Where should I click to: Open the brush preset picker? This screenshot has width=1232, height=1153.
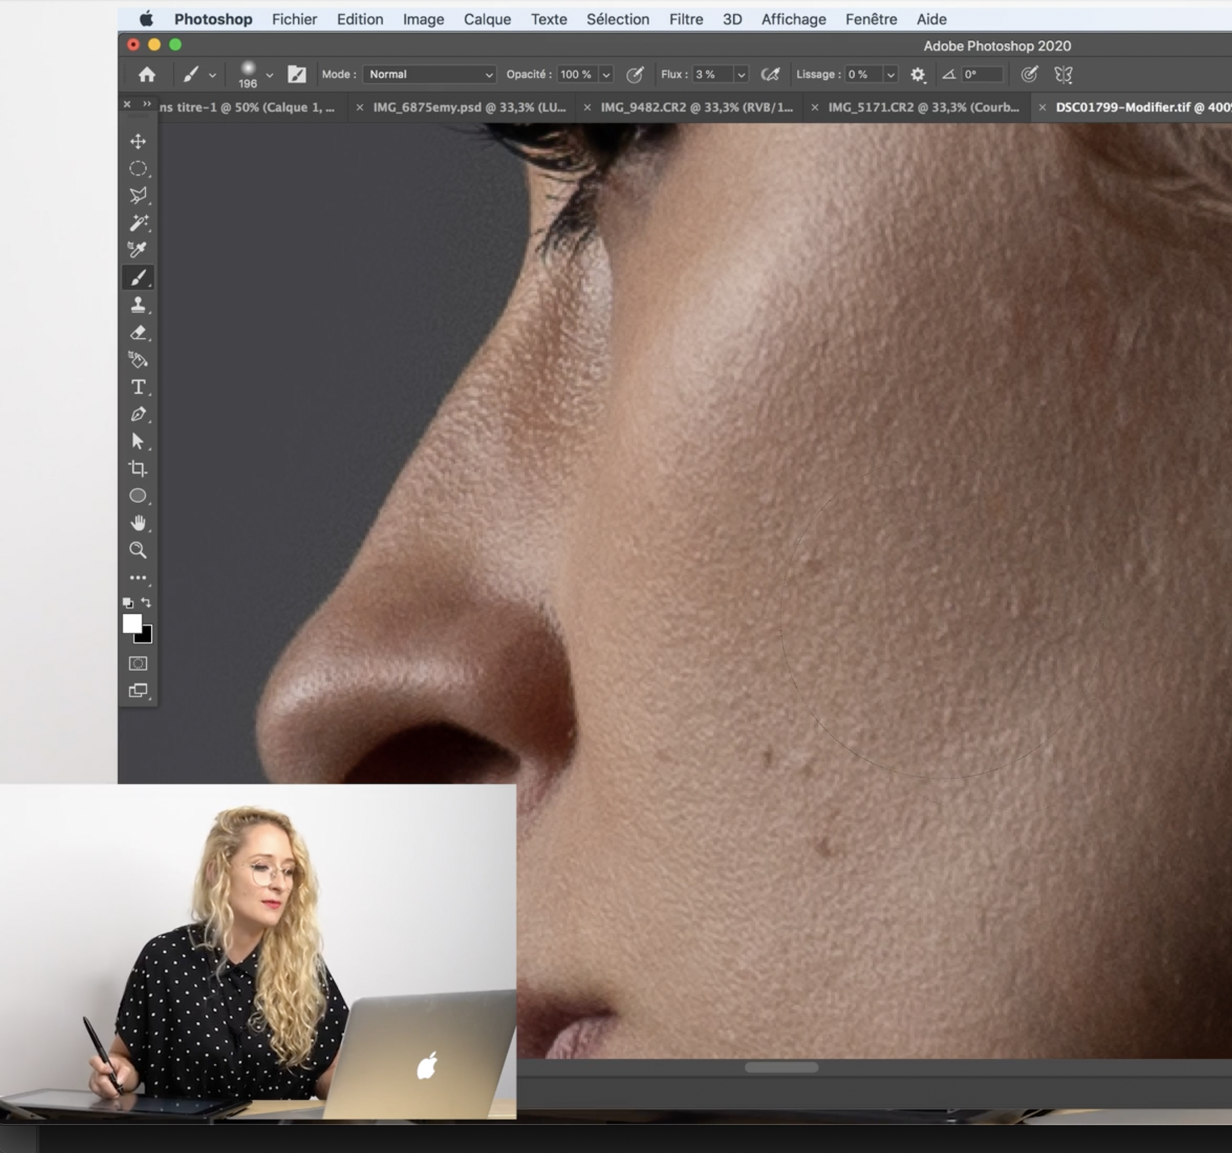[x=254, y=74]
